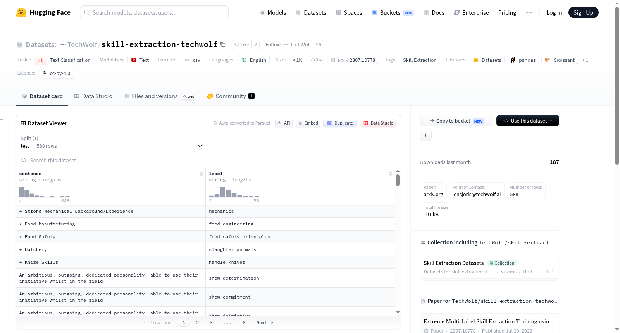Viewport: 620px width, 333px height.
Task: Open Spaces in the top navigation
Action: (349, 13)
